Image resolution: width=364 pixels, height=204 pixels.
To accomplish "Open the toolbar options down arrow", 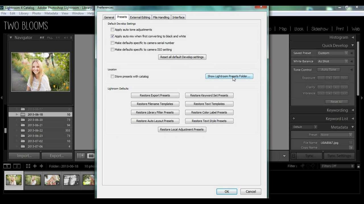I will (x=284, y=156).
